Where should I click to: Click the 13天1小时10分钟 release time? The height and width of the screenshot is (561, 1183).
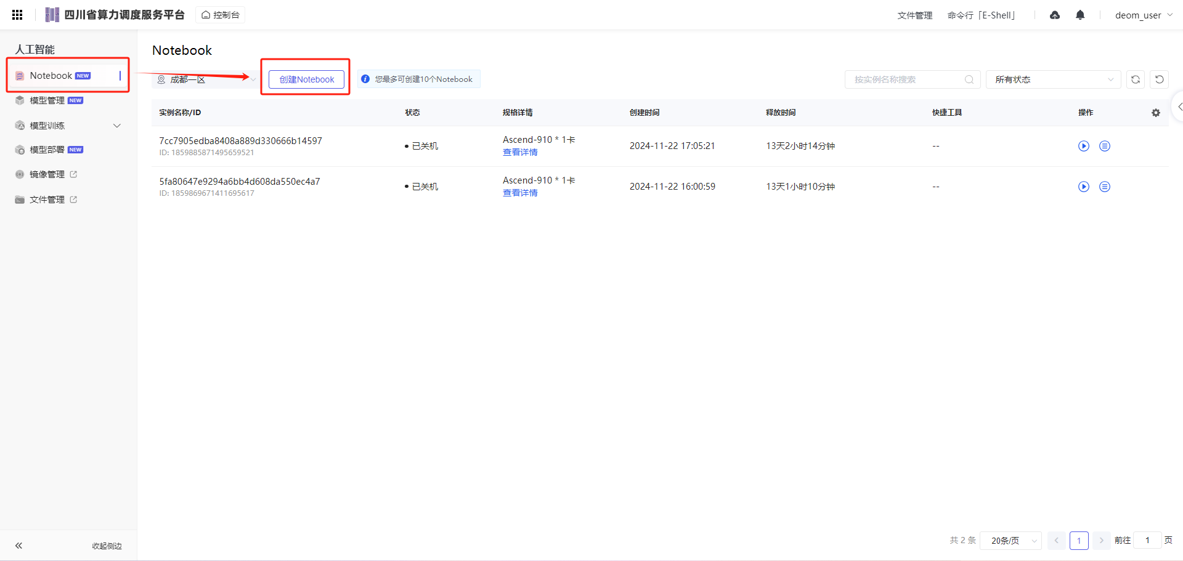tap(800, 187)
